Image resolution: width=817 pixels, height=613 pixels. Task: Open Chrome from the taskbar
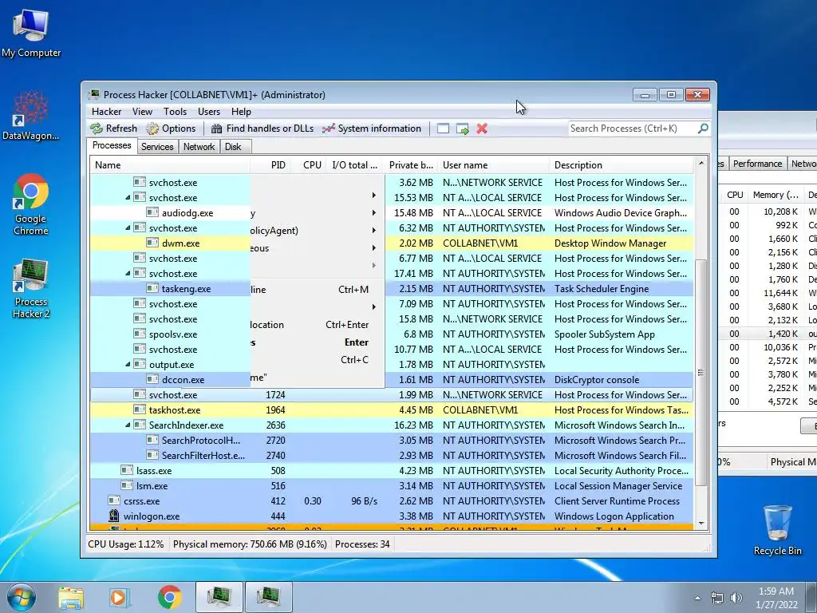pos(169,597)
